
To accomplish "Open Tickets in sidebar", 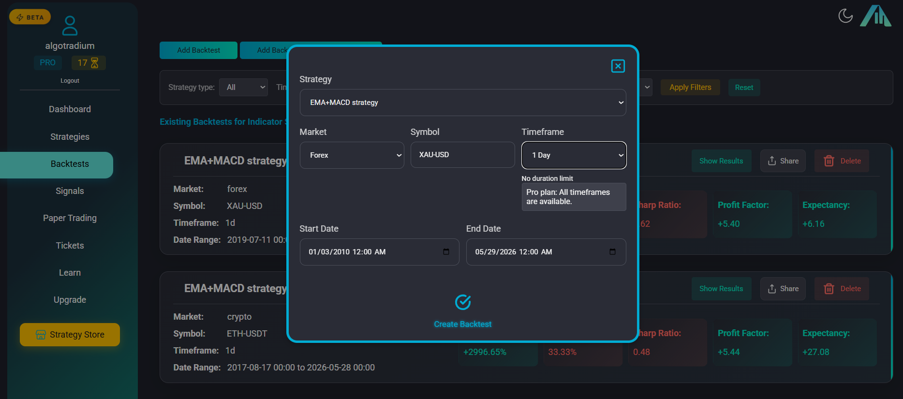I will point(70,246).
